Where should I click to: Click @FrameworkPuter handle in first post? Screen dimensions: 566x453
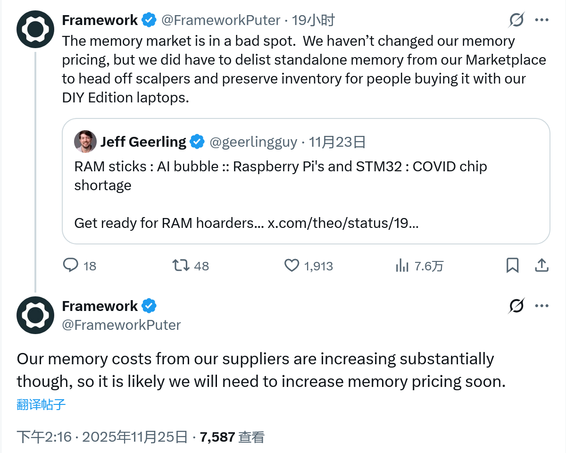click(x=221, y=20)
